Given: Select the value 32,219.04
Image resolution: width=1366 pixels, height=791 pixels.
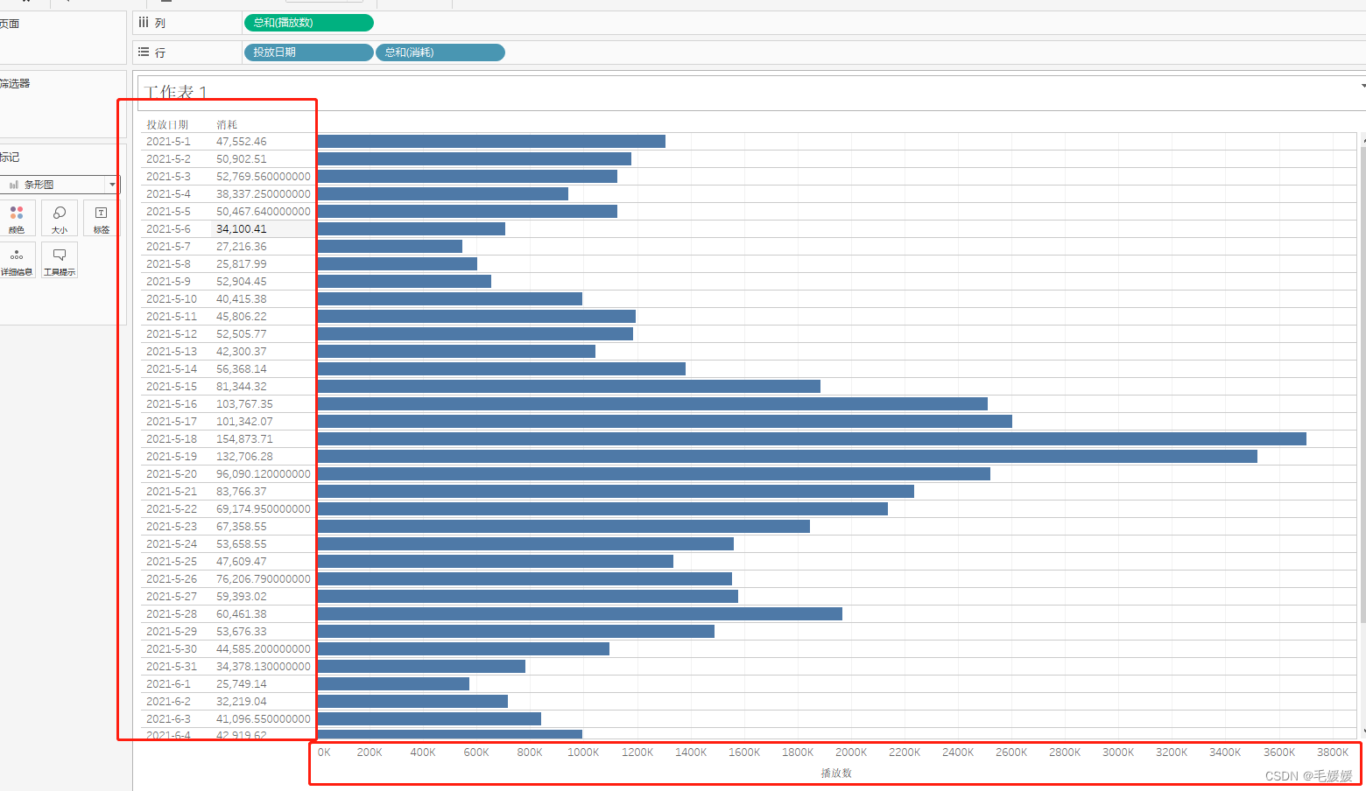Looking at the screenshot, I should tap(242, 701).
